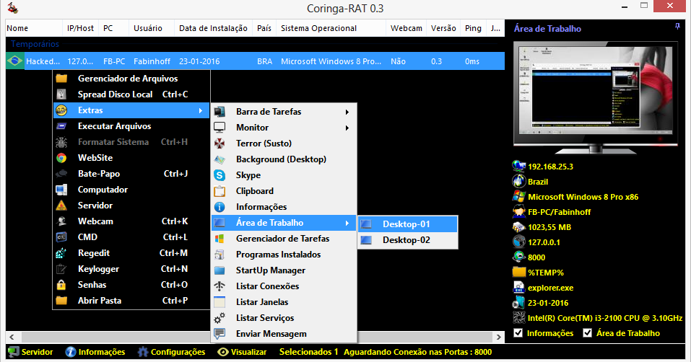Click the Servidor warning triangle icon
The height and width of the screenshot is (362, 691).
tap(61, 206)
